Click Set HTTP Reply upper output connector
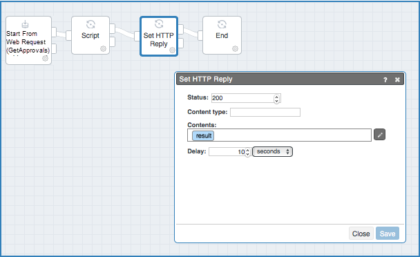 pos(181,30)
